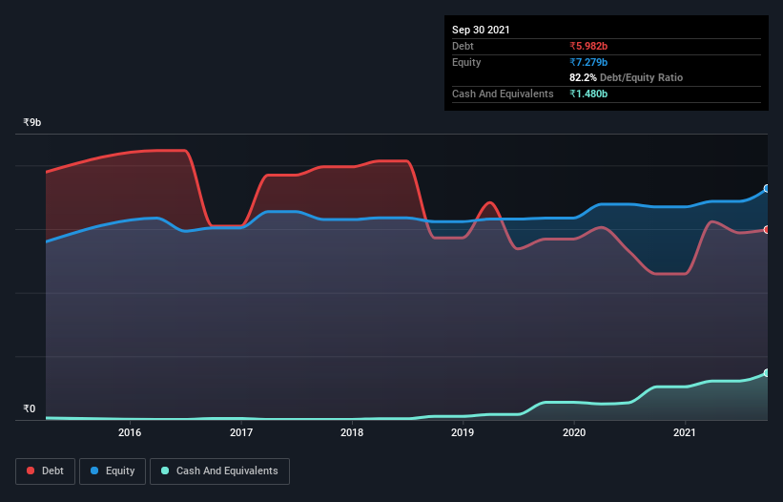
Task: Click the 82.2% Debt/Equity Ratio text
Action: 627,77
